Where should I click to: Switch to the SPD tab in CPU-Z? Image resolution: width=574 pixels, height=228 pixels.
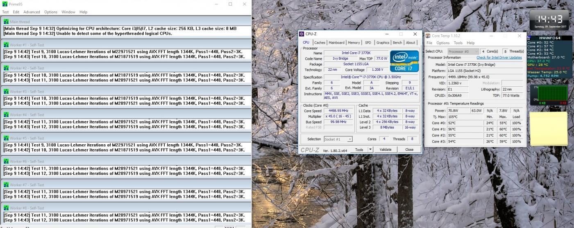368,42
